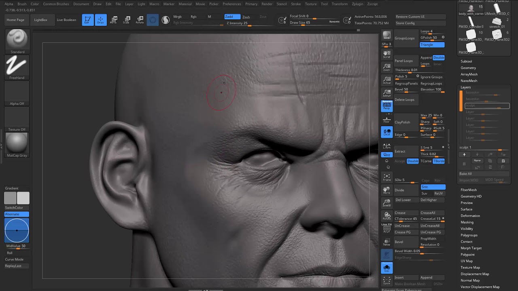
Task: Select the PM3D_Cylinder3 subtool thumbnail
Action: (x=471, y=22)
